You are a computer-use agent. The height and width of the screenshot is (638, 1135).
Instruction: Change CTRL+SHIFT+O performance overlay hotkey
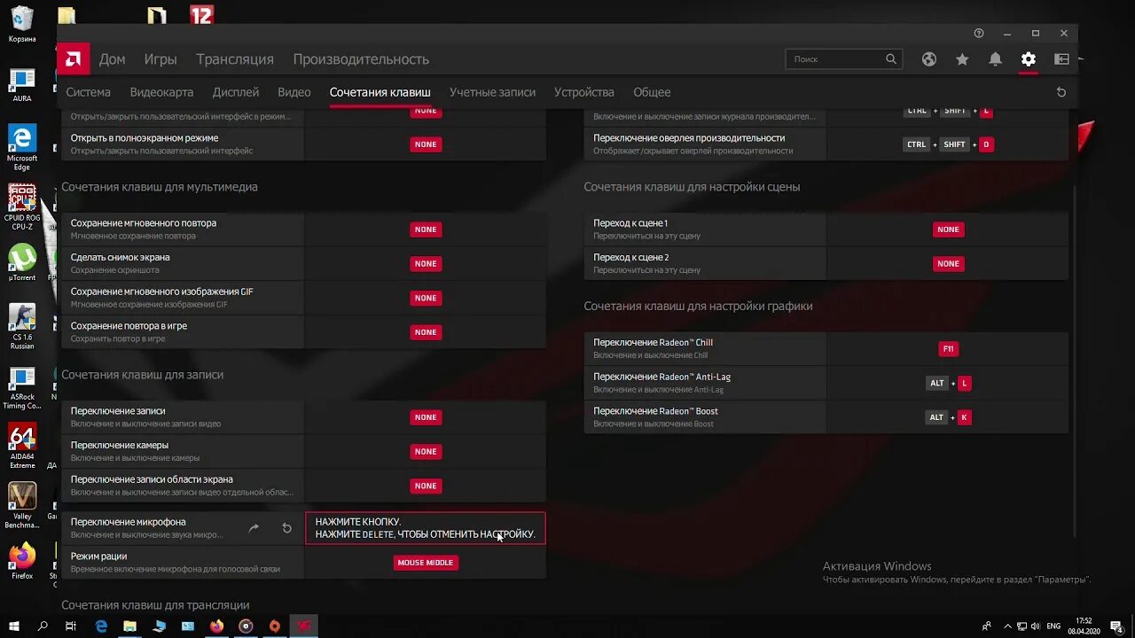click(949, 144)
